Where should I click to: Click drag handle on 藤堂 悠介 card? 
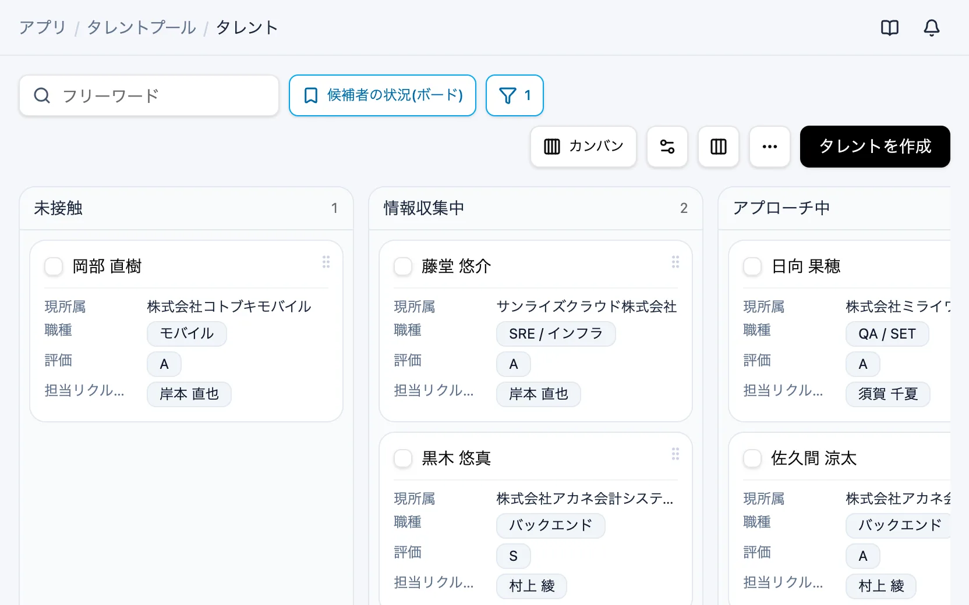676,262
